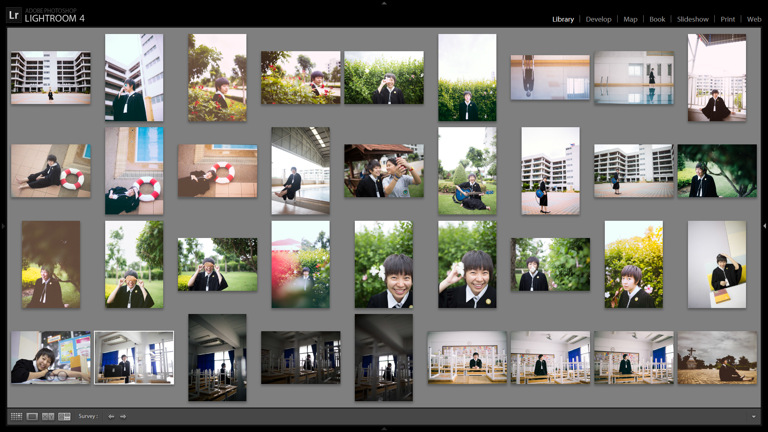Show the left panel group
This screenshot has height=432, width=768.
point(3,226)
